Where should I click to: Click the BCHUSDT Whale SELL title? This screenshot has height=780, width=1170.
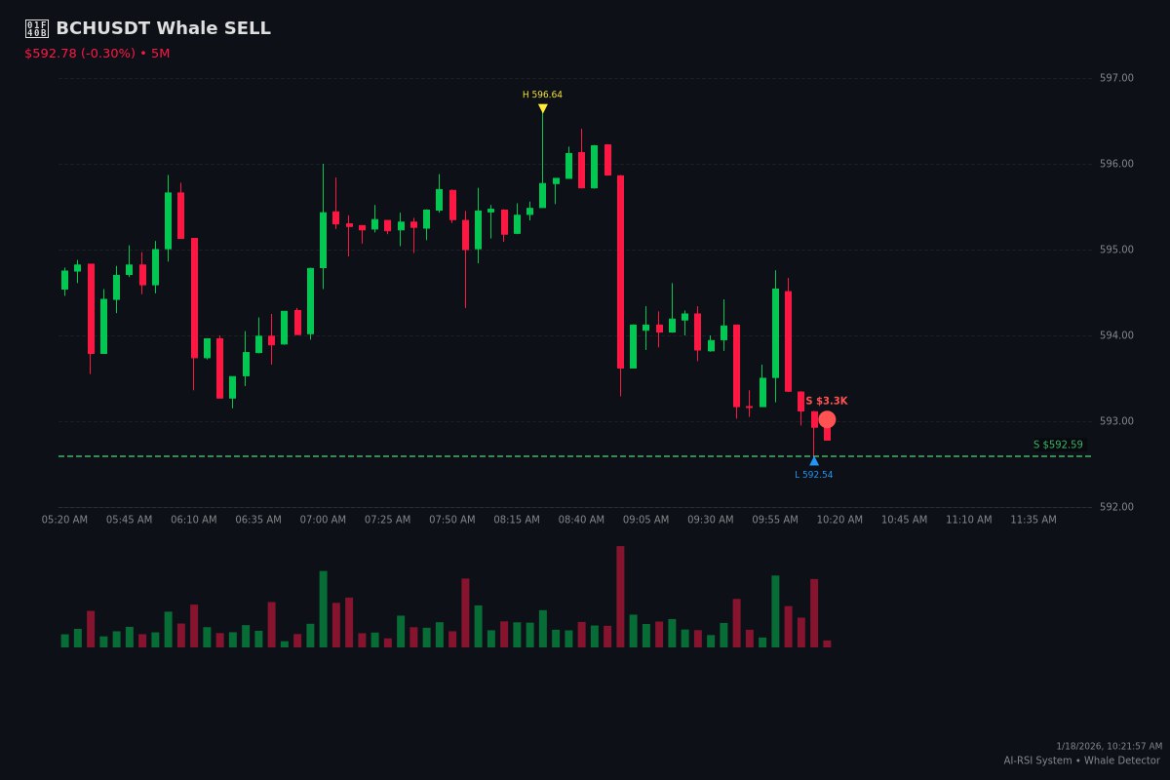(163, 28)
